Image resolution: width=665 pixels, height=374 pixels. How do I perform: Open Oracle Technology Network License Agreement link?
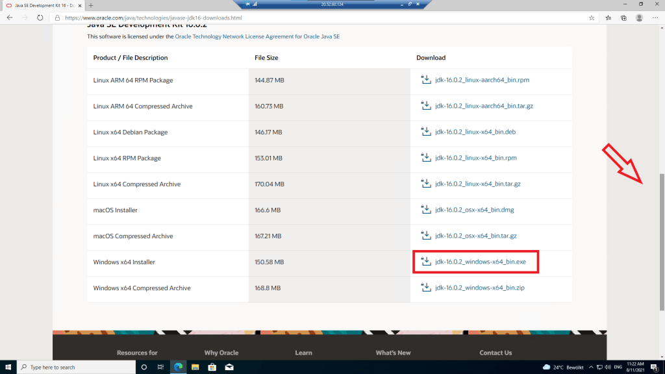tap(257, 36)
